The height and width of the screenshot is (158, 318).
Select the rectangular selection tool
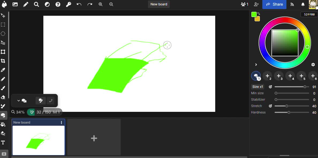[3, 25]
